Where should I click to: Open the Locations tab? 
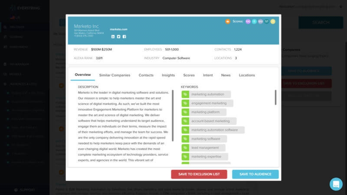tap(247, 75)
